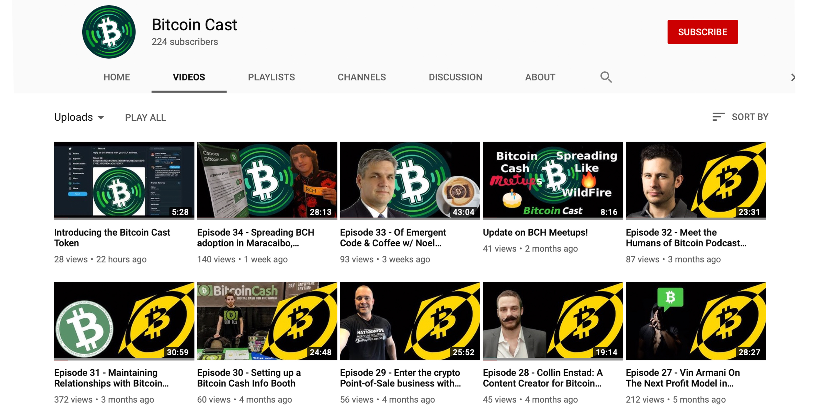The height and width of the screenshot is (409, 818).
Task: Click title Episode 27 - Vin Armani
Action: coord(683,378)
